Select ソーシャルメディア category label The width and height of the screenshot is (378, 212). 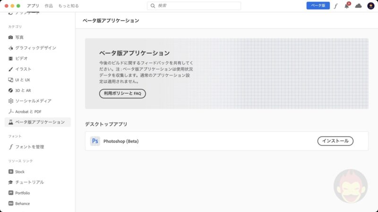click(33, 101)
